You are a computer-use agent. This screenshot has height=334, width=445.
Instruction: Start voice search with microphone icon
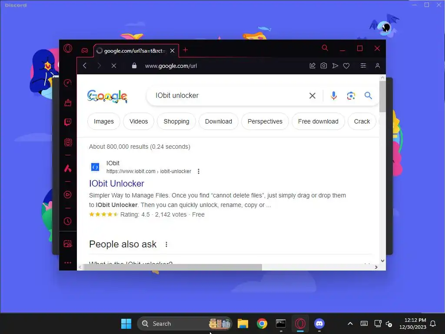pos(334,96)
